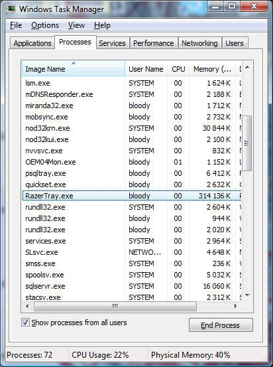Toggle Show processes from all users checkbox
273x367 pixels.
25,323
